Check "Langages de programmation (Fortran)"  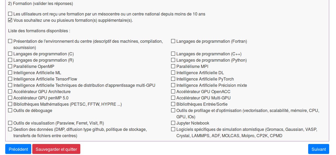[173, 41]
